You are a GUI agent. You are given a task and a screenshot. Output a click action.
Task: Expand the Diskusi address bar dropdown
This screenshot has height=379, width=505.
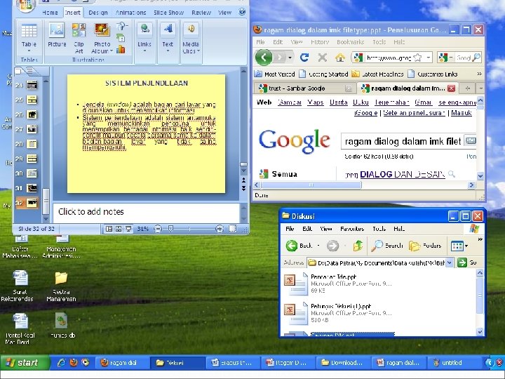pyautogui.click(x=450, y=262)
